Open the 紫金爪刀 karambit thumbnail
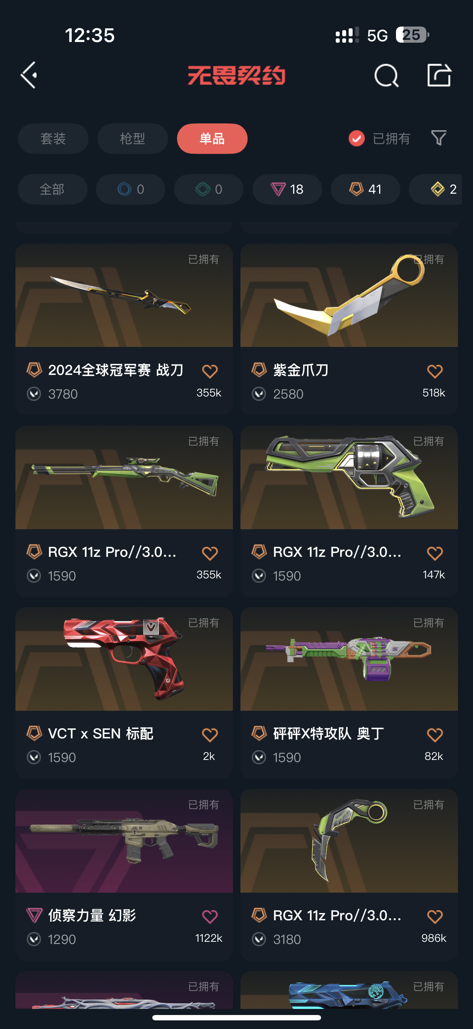This screenshot has width=473, height=1029. click(349, 295)
